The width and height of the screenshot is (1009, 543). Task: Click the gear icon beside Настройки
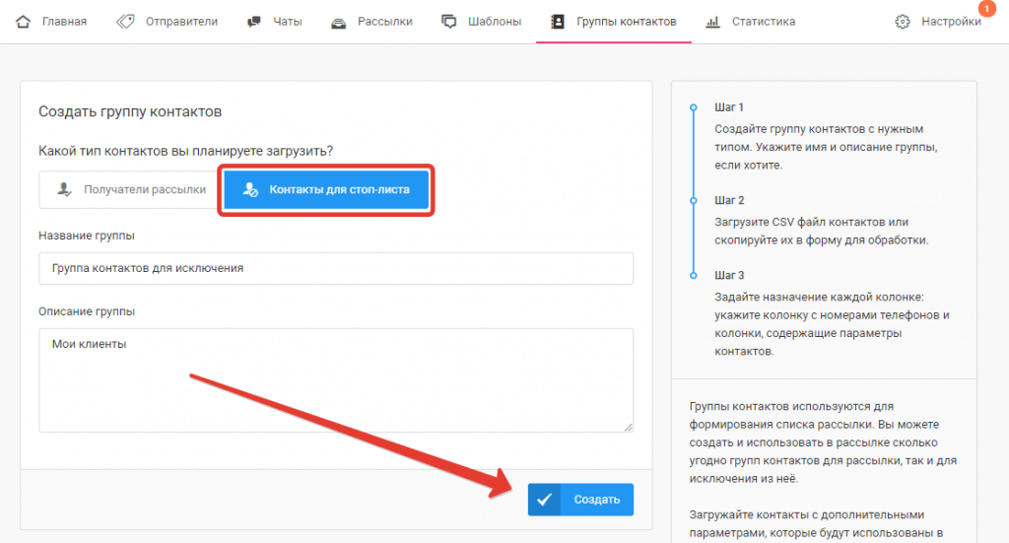click(x=903, y=22)
